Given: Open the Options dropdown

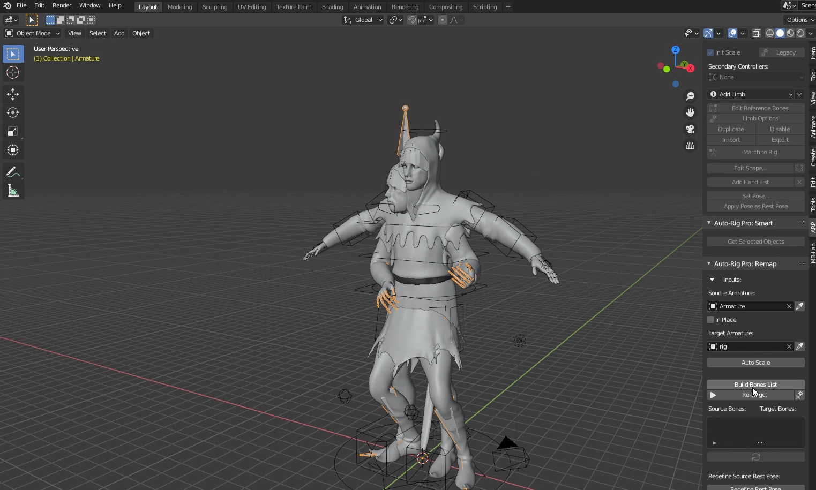Looking at the screenshot, I should (800, 20).
